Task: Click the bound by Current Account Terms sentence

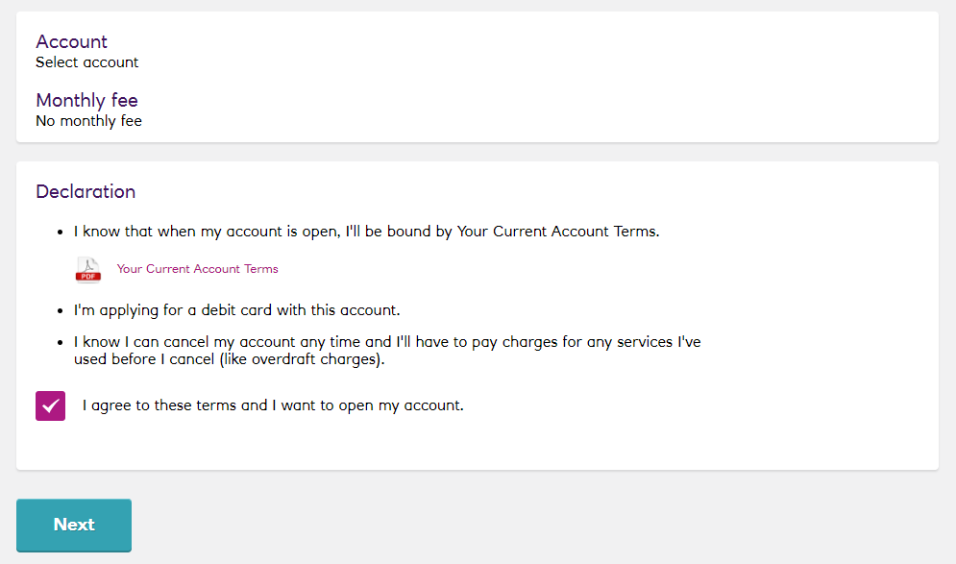Action: 367,232
